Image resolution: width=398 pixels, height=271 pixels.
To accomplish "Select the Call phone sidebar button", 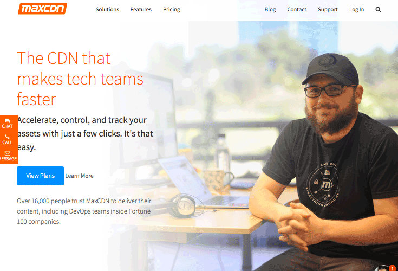I will tap(8, 139).
